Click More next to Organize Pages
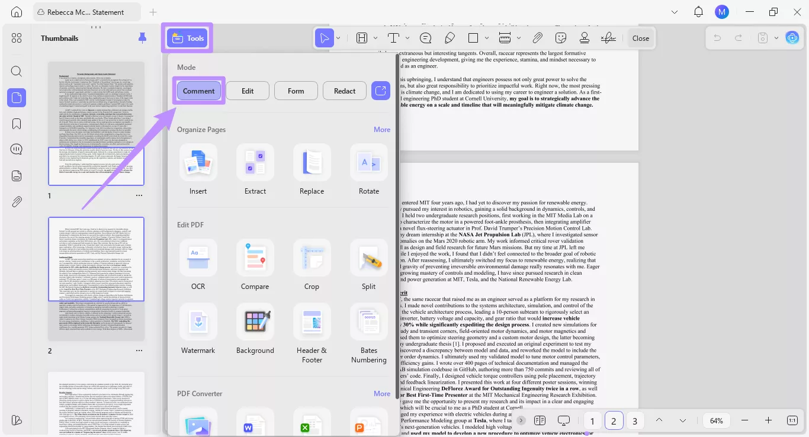Viewport: 809px width, 437px height. coord(382,130)
